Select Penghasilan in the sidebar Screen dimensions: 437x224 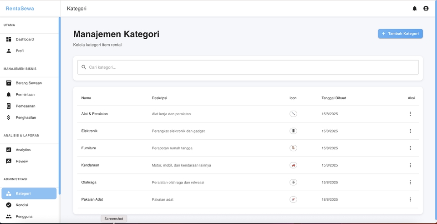[x=25, y=117]
